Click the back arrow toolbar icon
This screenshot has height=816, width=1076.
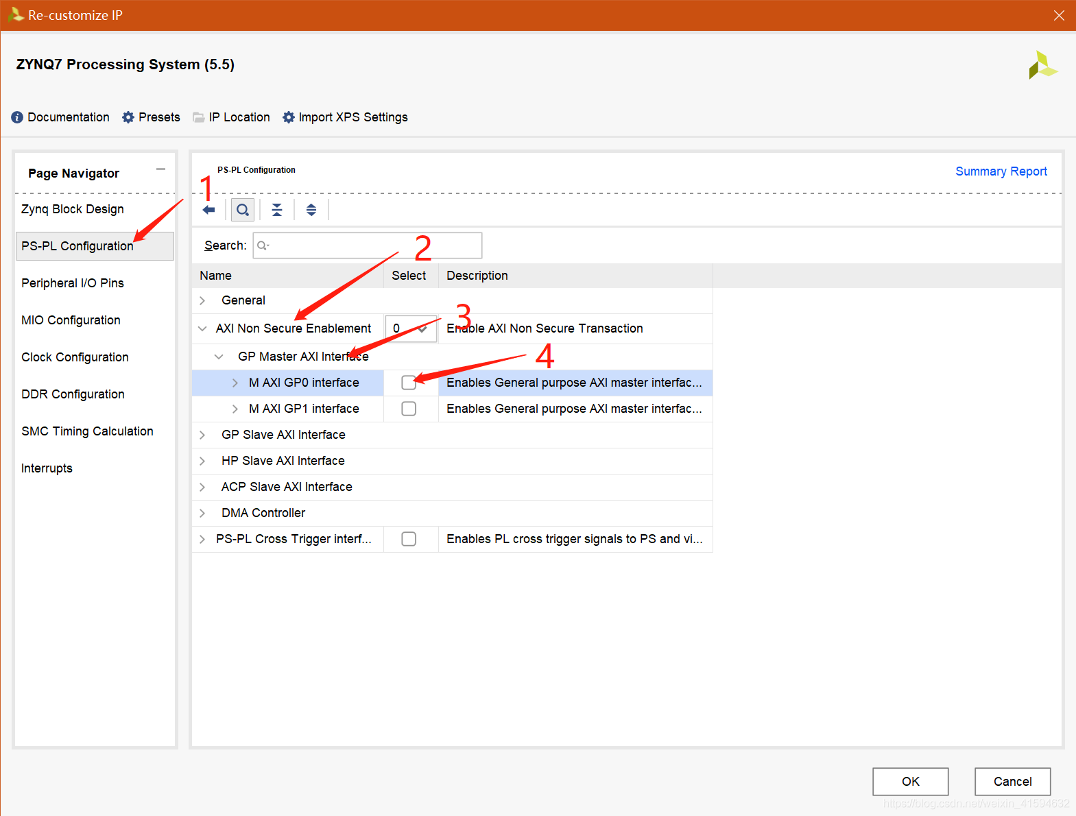(x=209, y=210)
